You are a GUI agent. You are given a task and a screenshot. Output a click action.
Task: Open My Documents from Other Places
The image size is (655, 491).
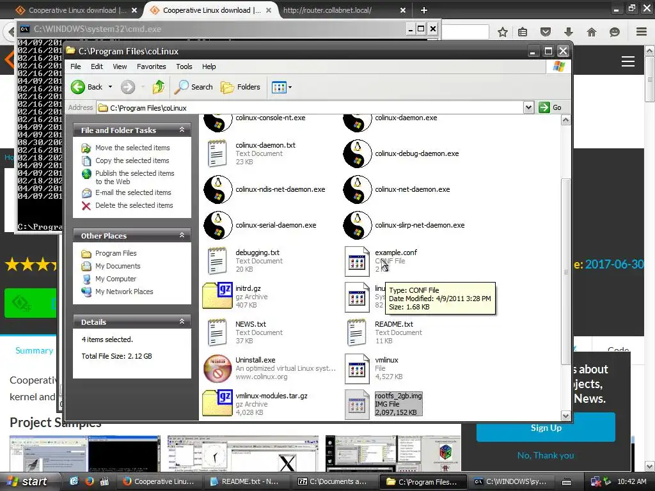pos(118,266)
